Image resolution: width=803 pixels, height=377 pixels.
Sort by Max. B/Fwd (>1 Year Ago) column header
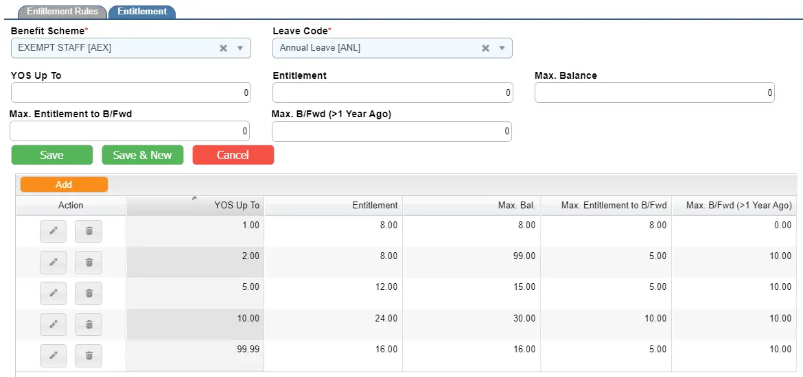(735, 206)
